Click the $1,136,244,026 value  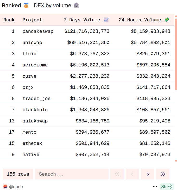90,98
